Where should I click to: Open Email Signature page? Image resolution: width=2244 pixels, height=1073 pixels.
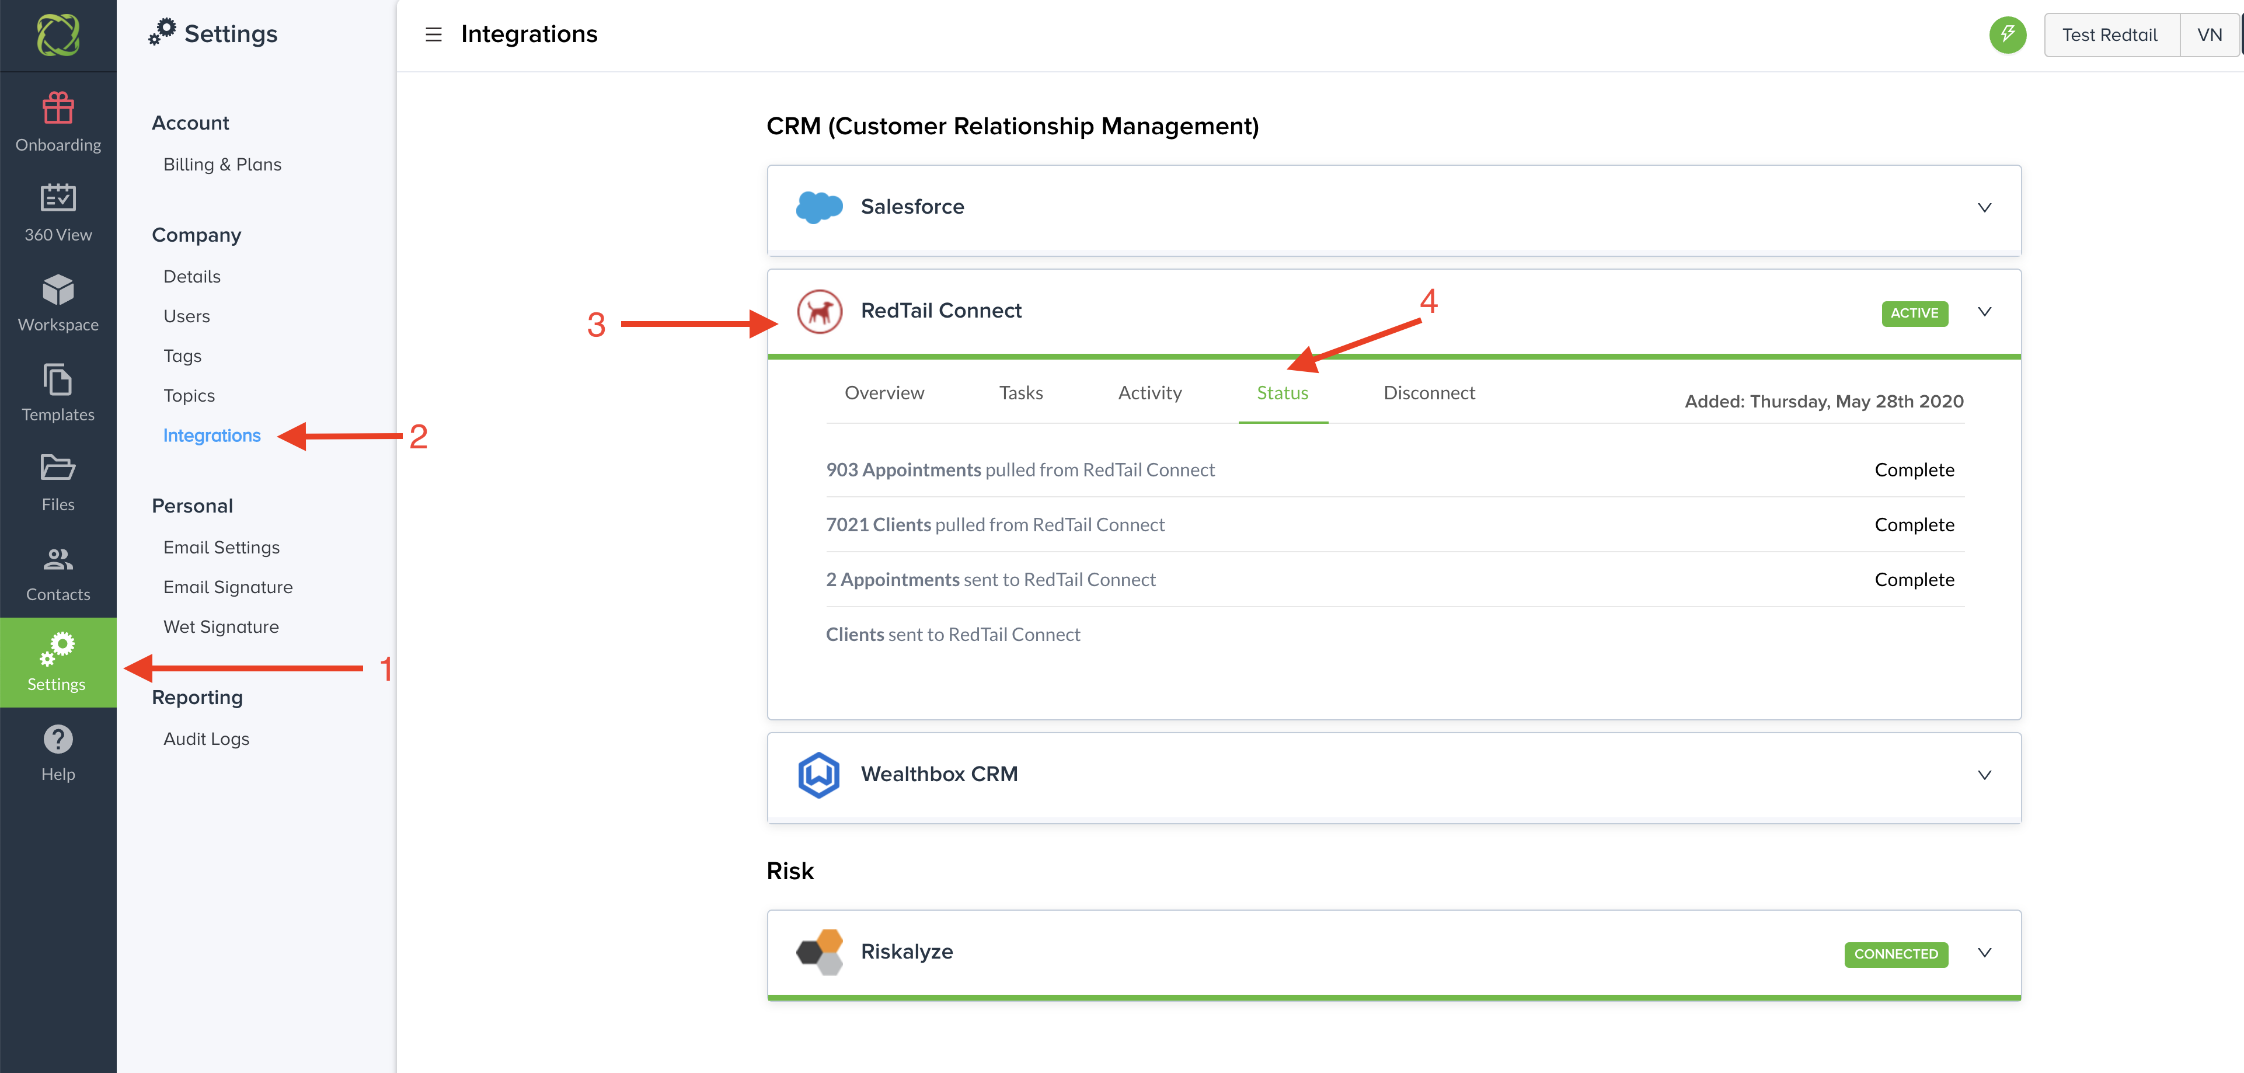click(x=228, y=587)
